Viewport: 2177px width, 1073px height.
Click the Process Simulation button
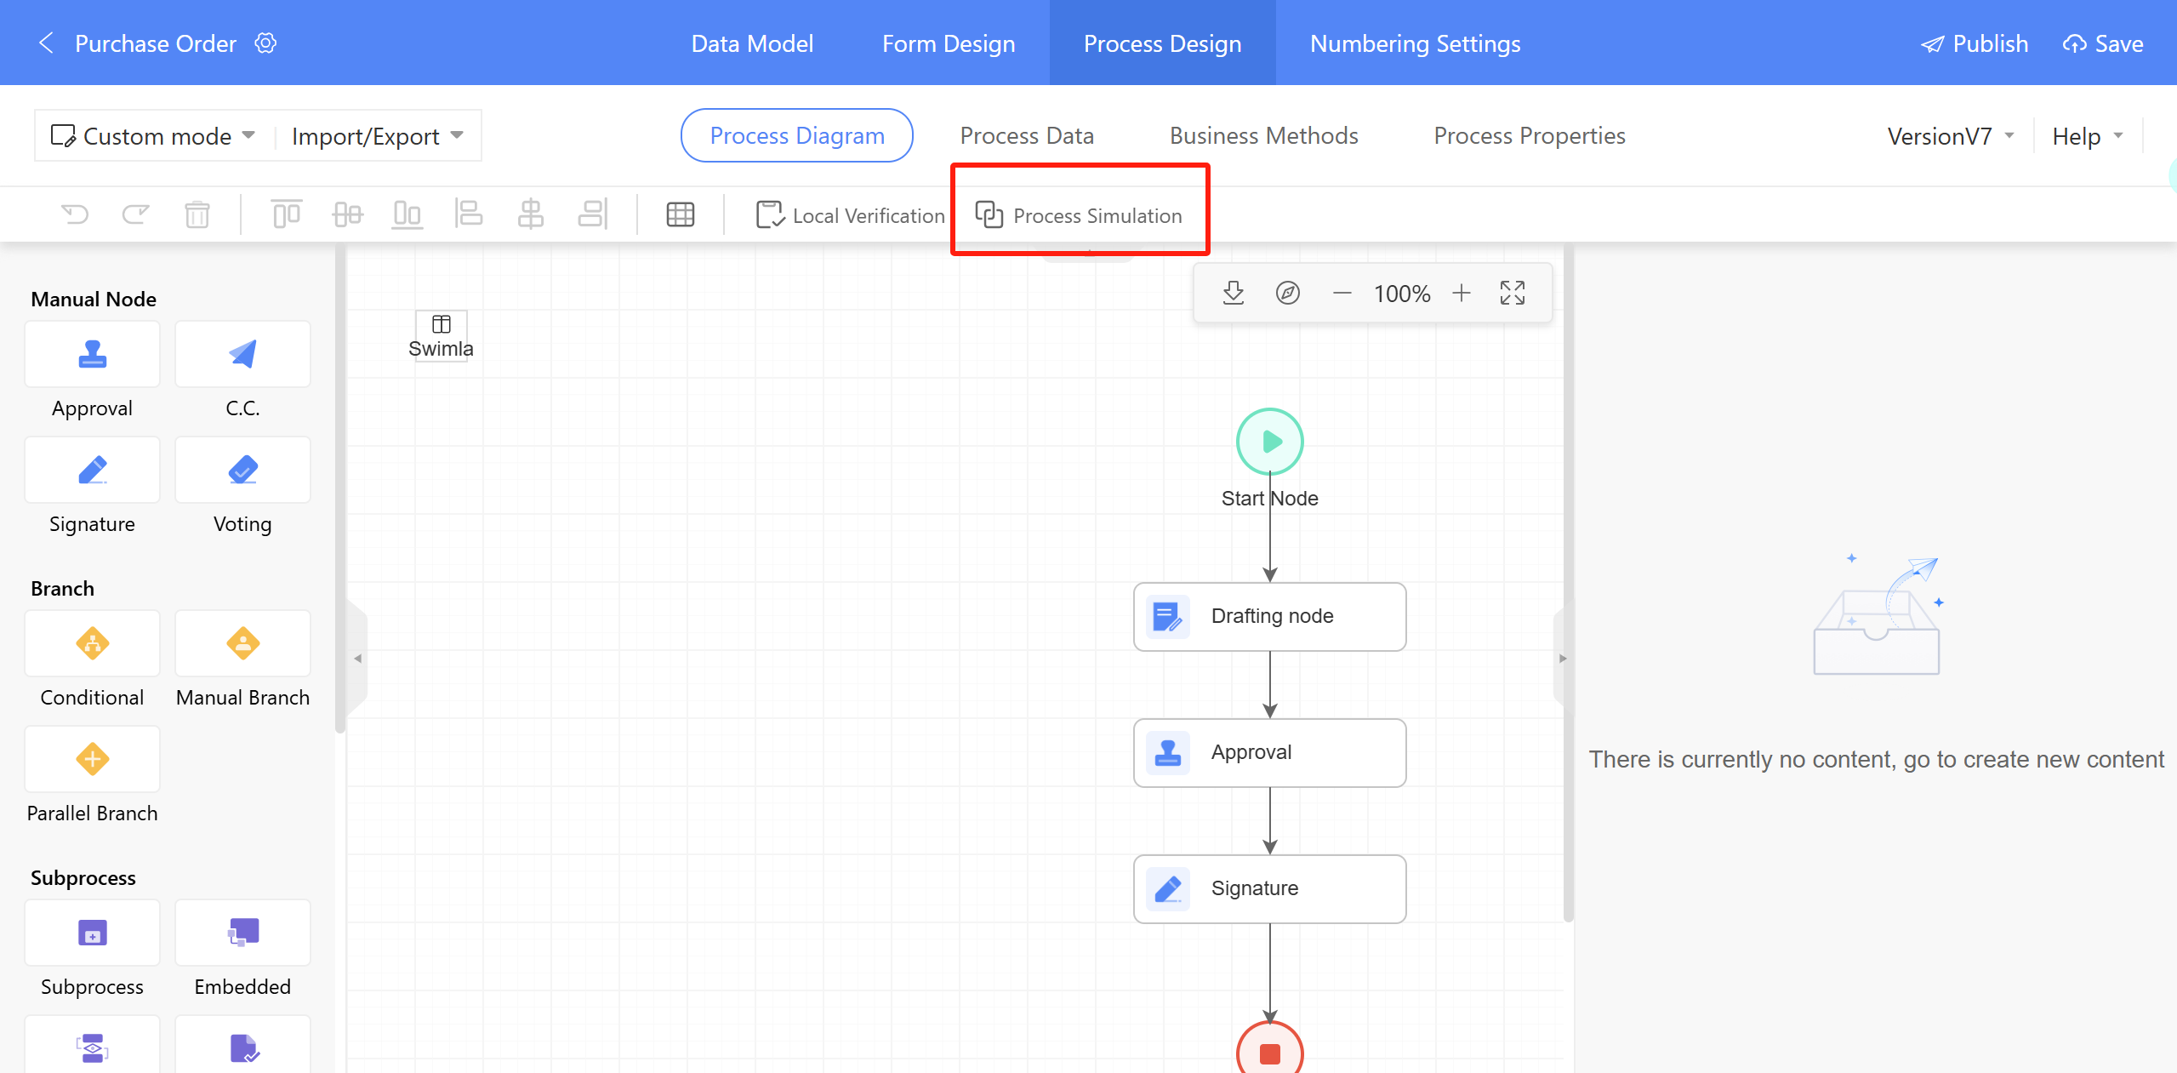(x=1079, y=216)
